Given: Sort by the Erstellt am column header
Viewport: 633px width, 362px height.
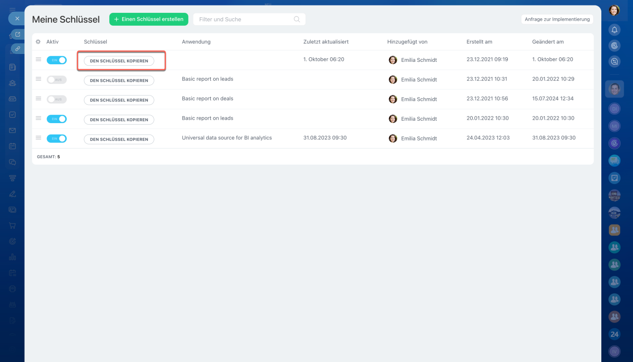Looking at the screenshot, I should (479, 42).
